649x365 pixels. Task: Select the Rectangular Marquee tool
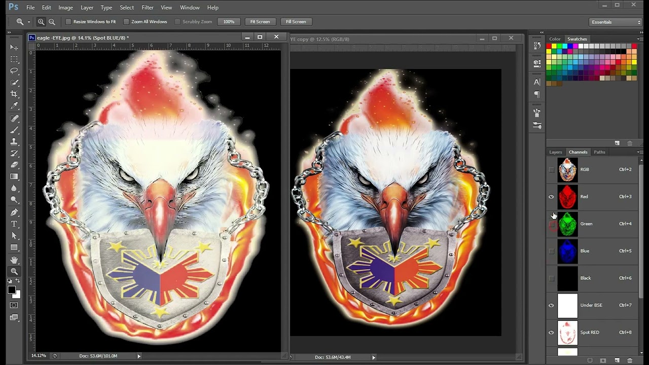click(14, 59)
